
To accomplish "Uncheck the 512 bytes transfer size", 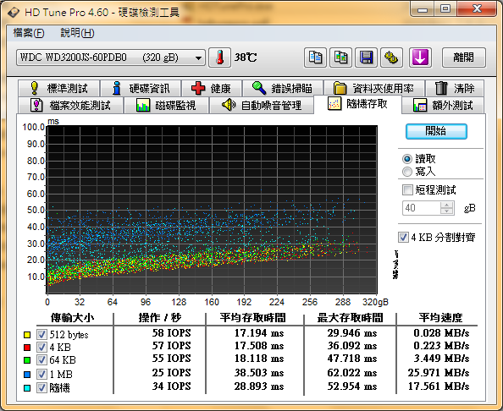I will point(41,334).
